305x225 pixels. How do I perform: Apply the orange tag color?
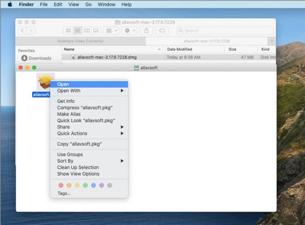tap(69, 185)
